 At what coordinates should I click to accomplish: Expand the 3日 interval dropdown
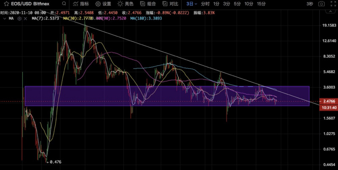(191, 4)
